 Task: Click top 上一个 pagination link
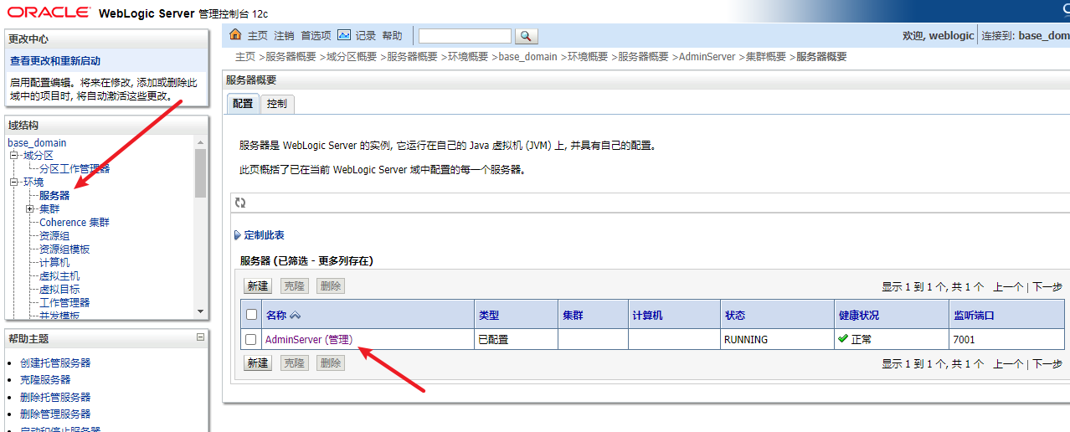[1008, 286]
